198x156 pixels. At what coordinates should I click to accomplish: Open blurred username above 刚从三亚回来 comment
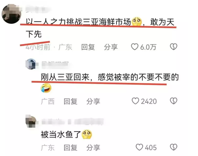point(55,65)
